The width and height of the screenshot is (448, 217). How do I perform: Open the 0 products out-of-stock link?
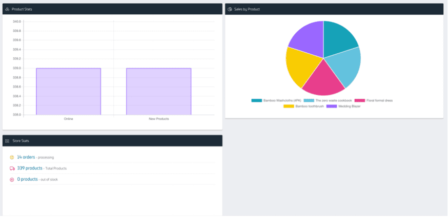pyautogui.click(x=28, y=179)
